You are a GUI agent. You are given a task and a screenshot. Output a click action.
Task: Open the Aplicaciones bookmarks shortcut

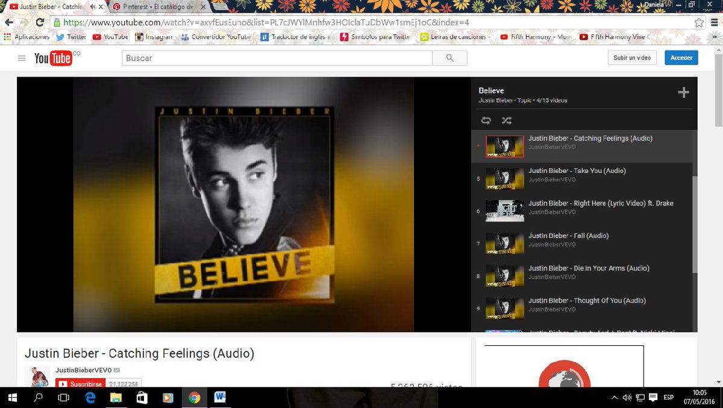(x=27, y=37)
